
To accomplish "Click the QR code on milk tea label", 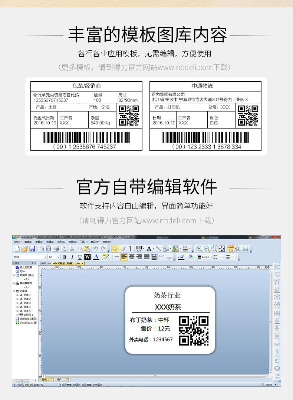I will click(194, 331).
